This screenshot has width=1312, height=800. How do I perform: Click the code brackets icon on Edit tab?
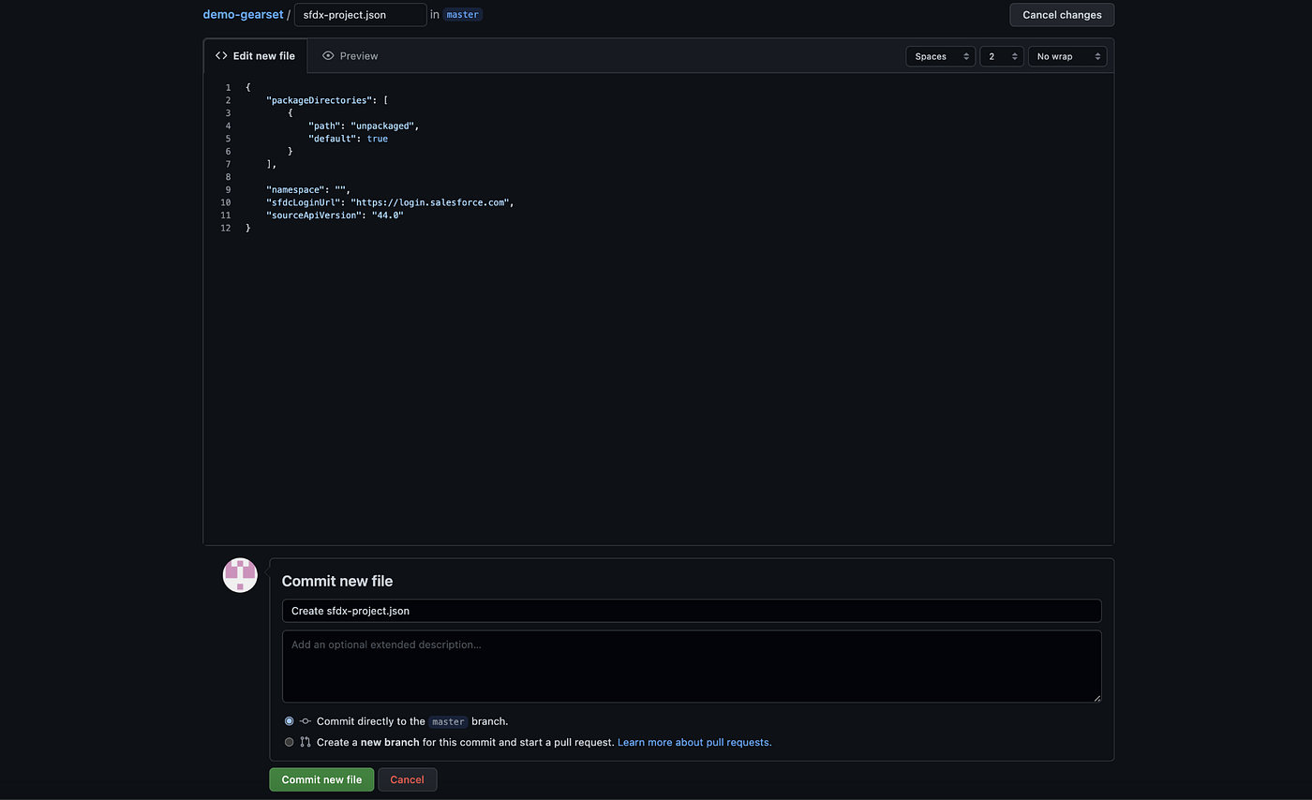220,55
